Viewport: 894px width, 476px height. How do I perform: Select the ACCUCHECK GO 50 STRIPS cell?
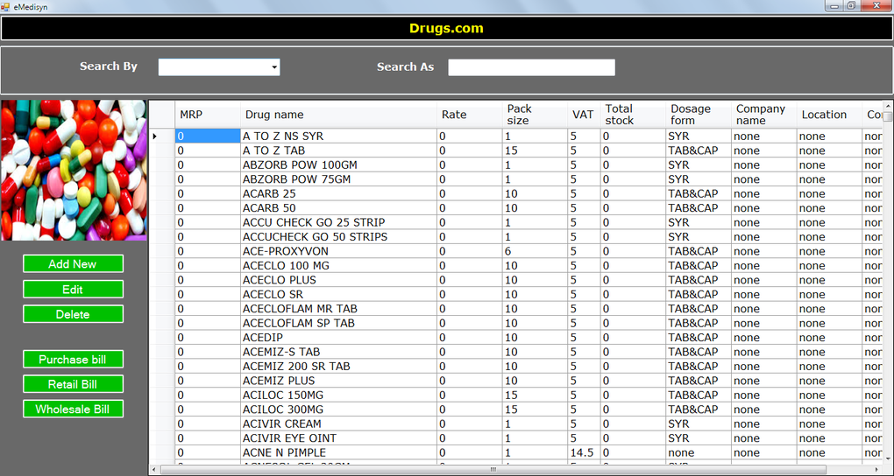tap(338, 237)
